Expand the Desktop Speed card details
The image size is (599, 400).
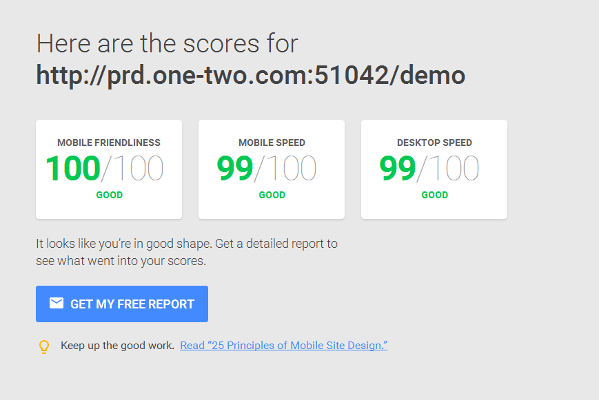click(x=434, y=169)
